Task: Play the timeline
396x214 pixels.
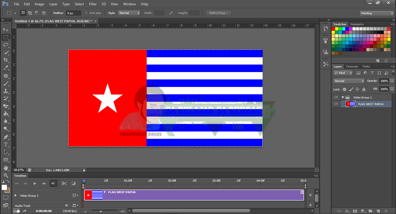Action: (35, 183)
